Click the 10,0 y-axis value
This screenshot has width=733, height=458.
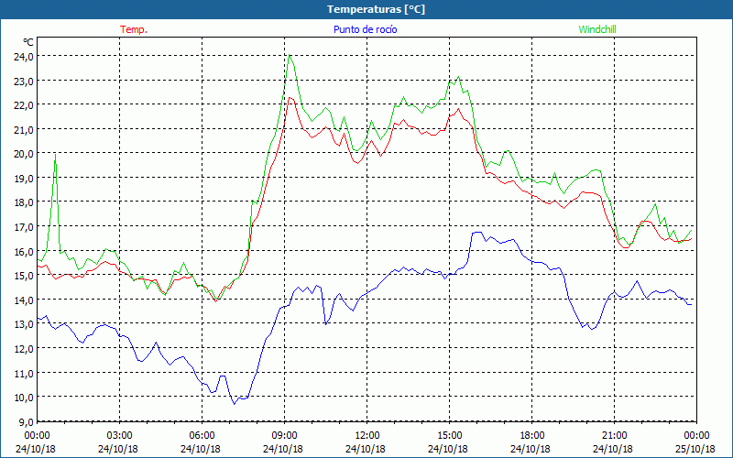(25, 398)
